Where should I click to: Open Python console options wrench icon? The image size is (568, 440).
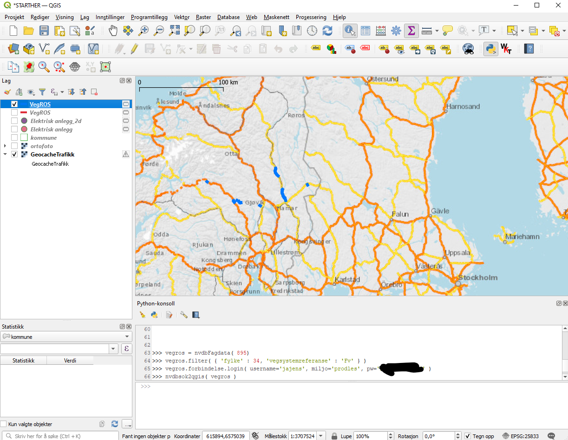pyautogui.click(x=184, y=315)
